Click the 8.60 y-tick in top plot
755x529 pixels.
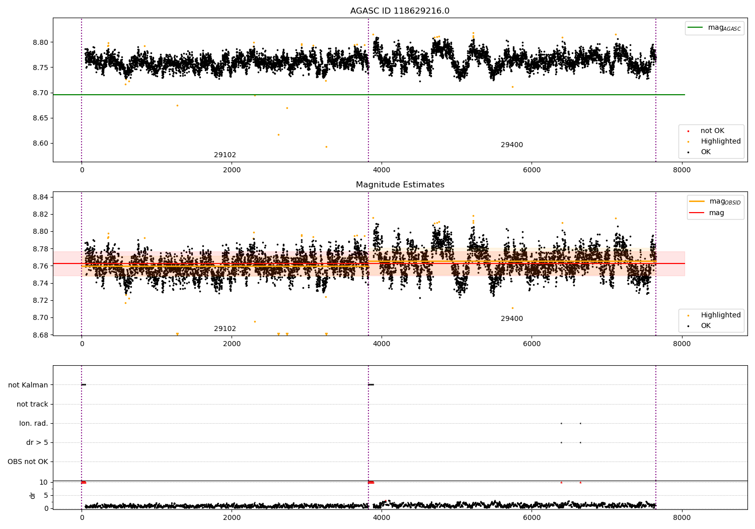40,144
